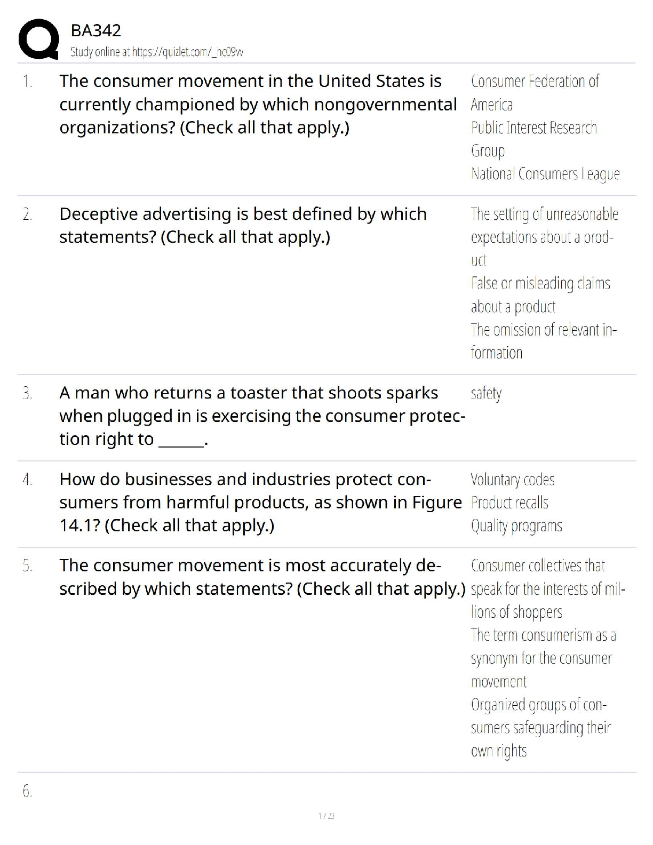The height and width of the screenshot is (845, 653).
Task: Select the Figure 14.1 harmful products question
Action: tap(260, 502)
